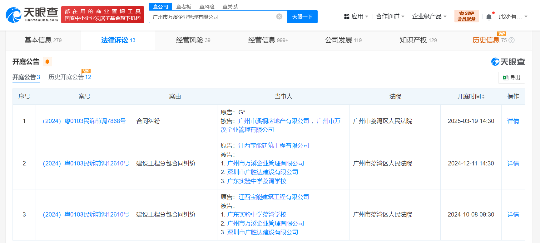Open row 3 defendant 广东实验中学荔湾学校
Screen dimensions: 540x243
pos(257,214)
